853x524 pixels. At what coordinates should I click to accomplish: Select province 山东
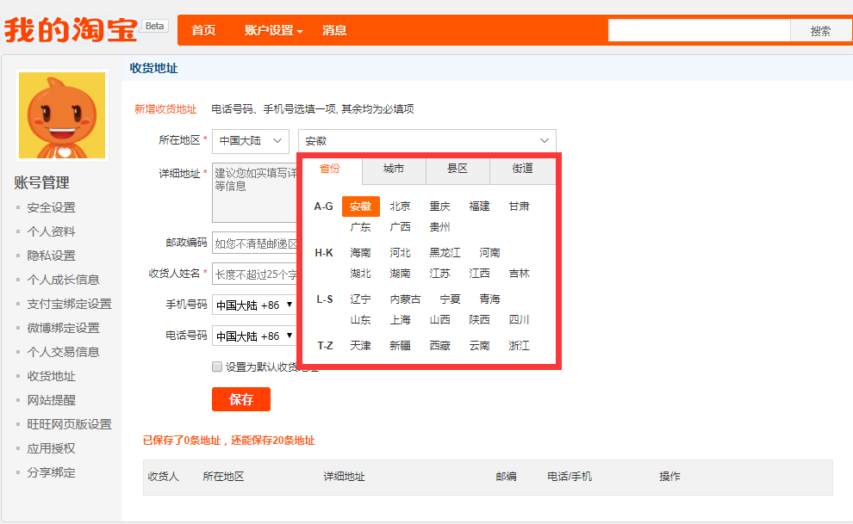tap(361, 320)
